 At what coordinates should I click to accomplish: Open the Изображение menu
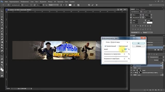[x=25, y=2]
